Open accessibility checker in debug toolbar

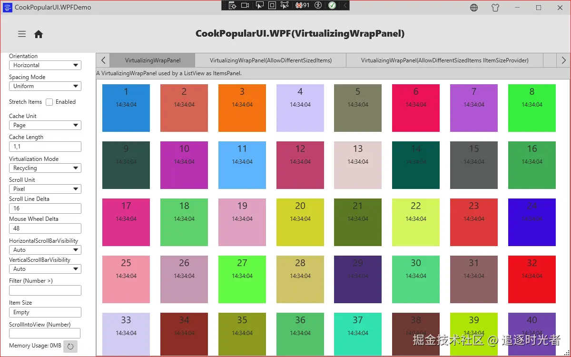coord(318,5)
